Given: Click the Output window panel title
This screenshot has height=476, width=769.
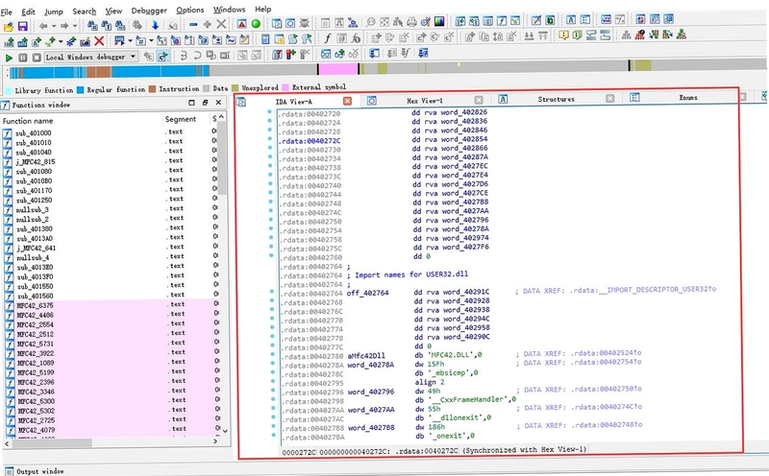Looking at the screenshot, I should click(x=40, y=471).
